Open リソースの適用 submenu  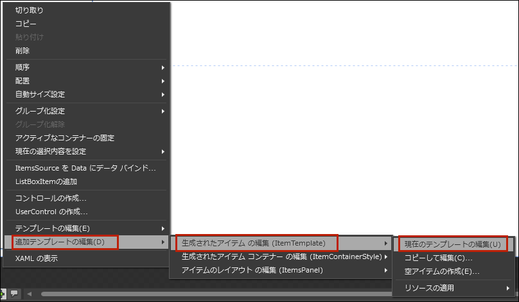click(453, 288)
